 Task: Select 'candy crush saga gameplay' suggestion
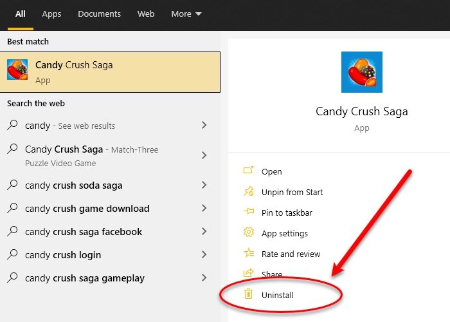(x=110, y=278)
